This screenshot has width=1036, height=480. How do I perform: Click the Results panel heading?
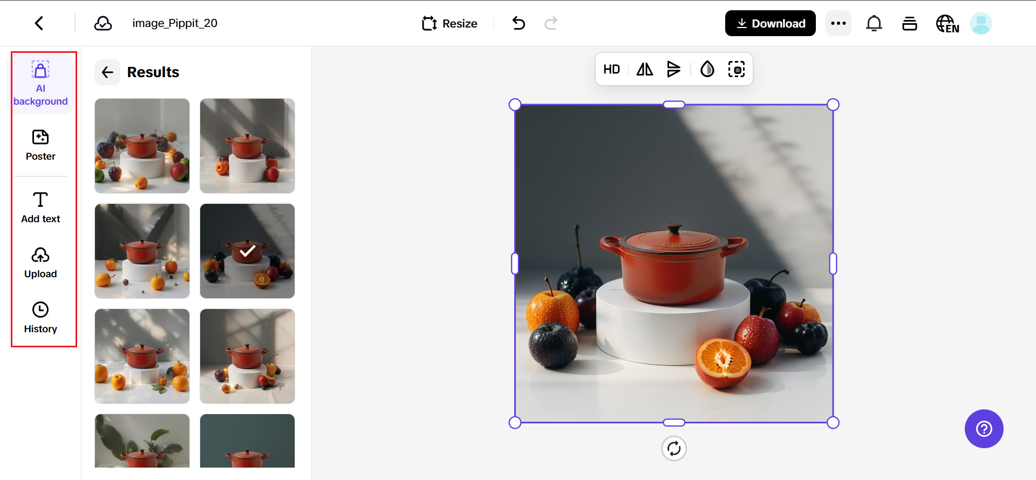tap(153, 72)
